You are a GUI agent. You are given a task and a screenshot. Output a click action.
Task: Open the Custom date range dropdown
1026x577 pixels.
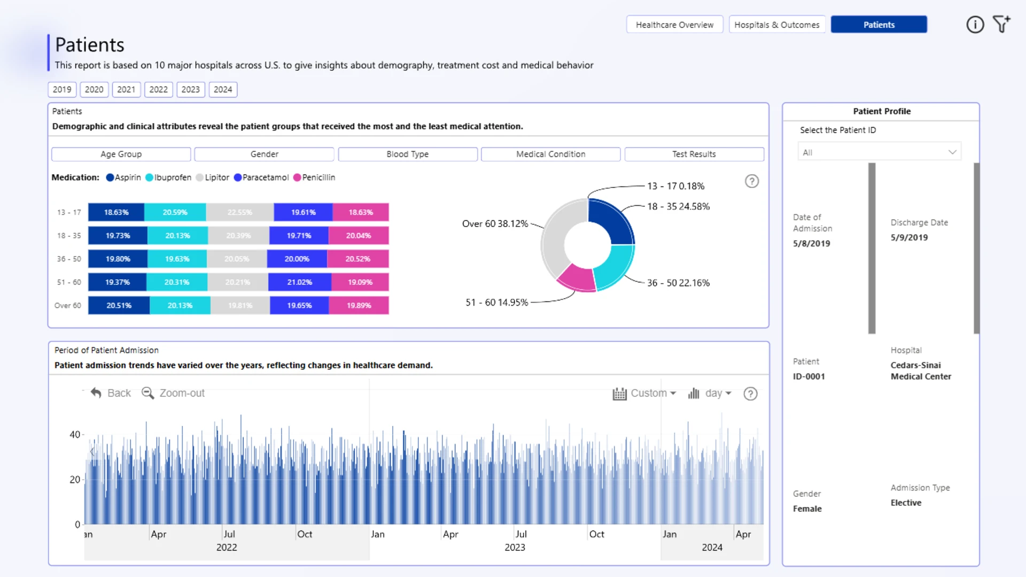click(x=673, y=394)
